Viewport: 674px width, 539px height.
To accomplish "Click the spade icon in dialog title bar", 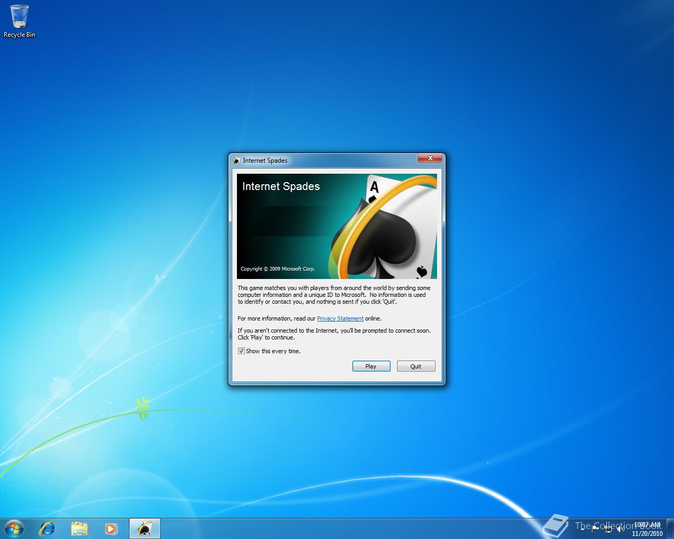I will tap(237, 161).
